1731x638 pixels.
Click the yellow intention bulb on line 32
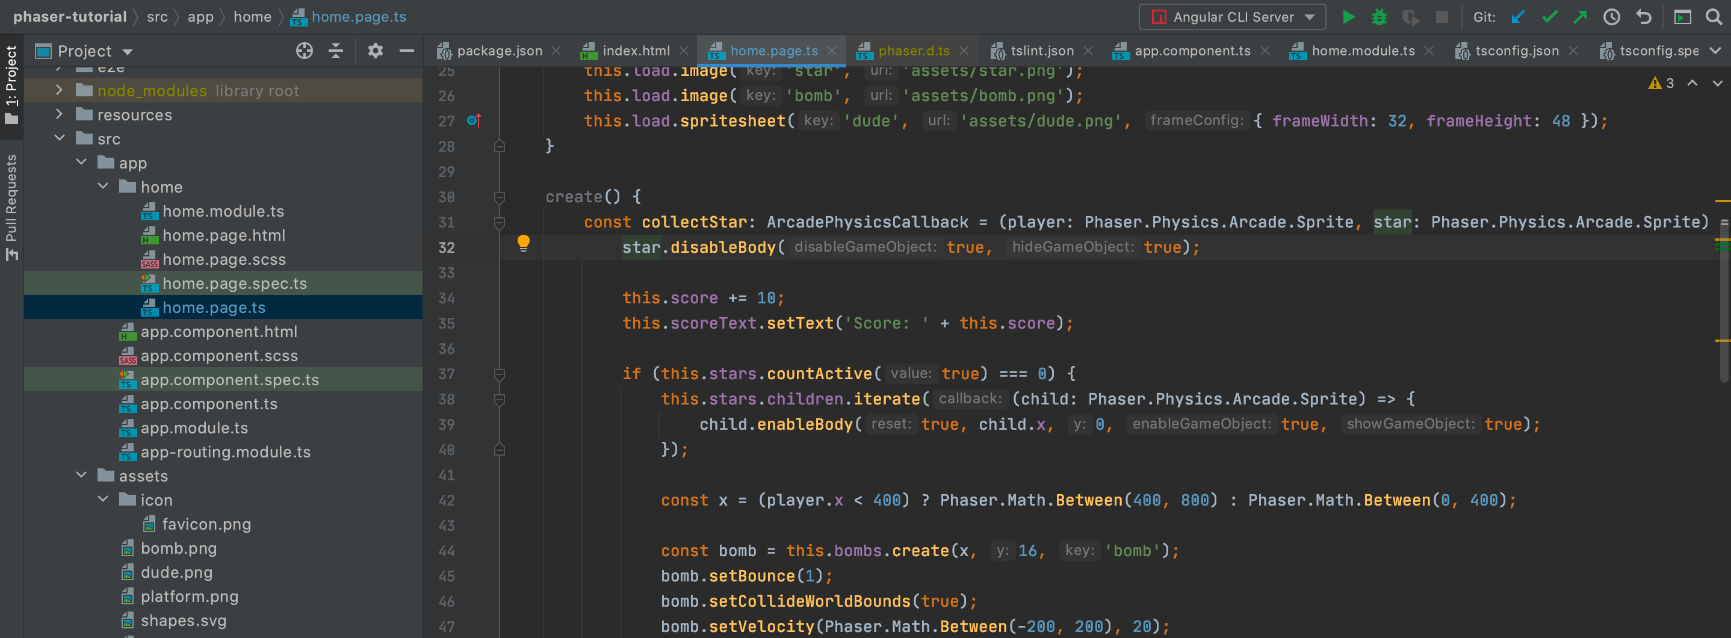pos(524,243)
